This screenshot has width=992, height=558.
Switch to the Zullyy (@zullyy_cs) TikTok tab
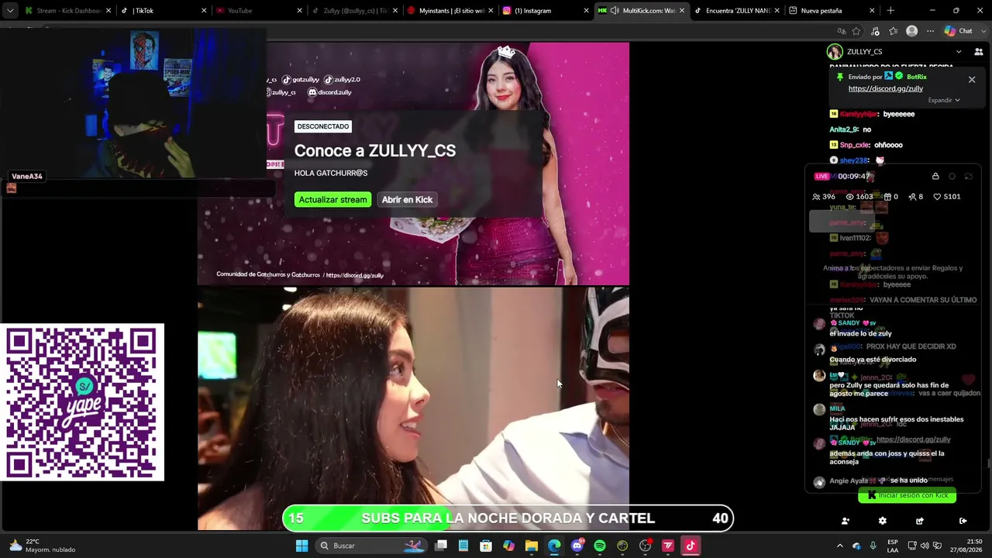353,11
